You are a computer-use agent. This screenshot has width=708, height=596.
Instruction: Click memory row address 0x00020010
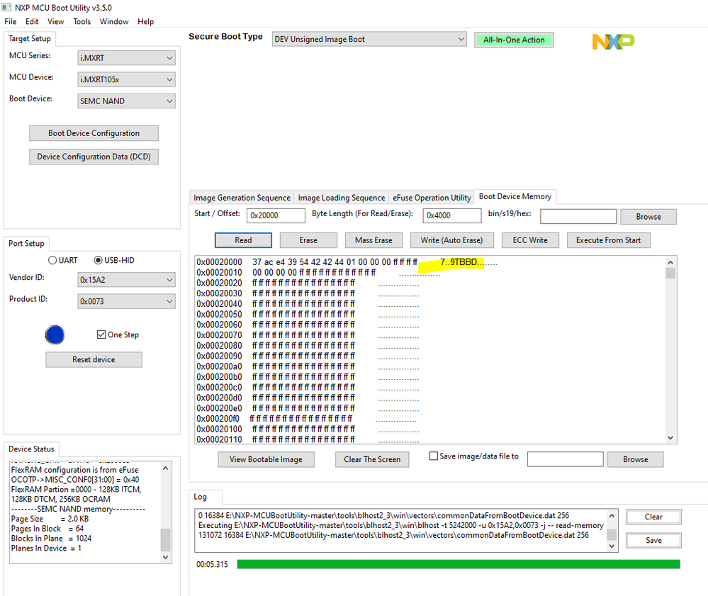coord(220,273)
